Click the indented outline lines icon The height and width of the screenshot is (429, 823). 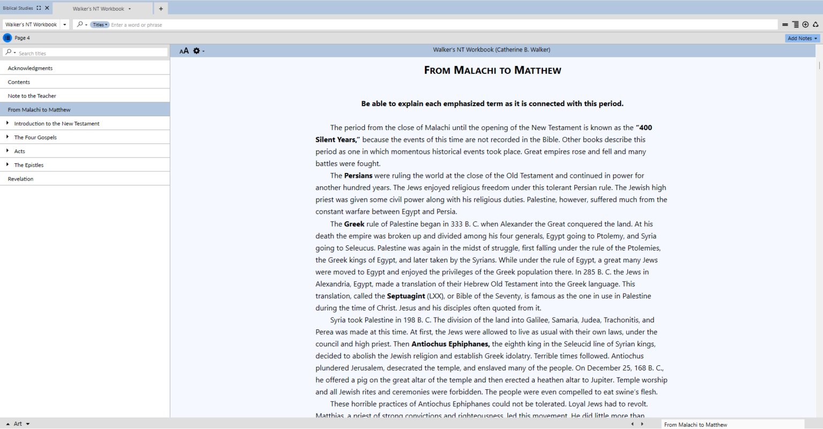795,25
